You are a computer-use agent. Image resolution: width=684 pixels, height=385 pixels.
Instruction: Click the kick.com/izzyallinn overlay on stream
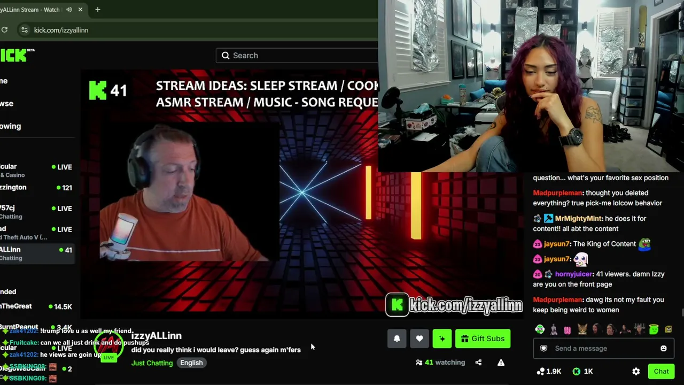click(454, 305)
